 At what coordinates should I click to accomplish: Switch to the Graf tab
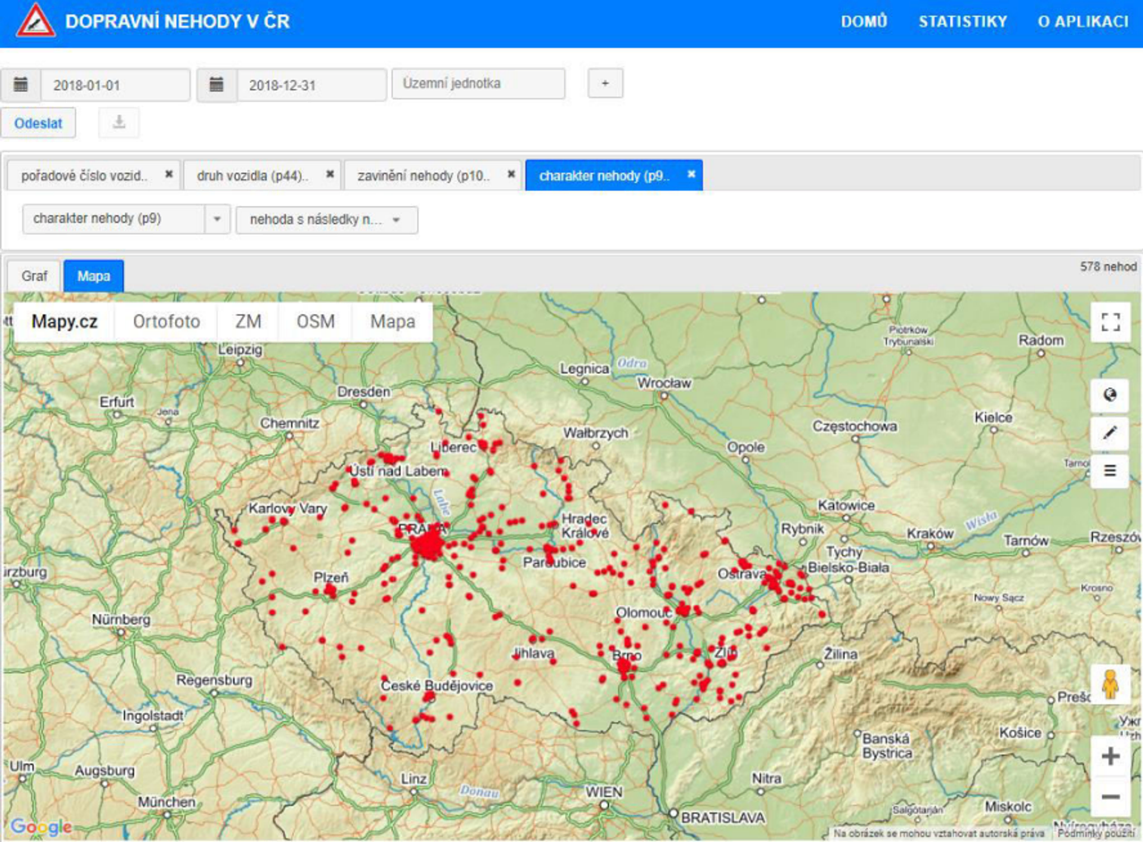point(34,276)
